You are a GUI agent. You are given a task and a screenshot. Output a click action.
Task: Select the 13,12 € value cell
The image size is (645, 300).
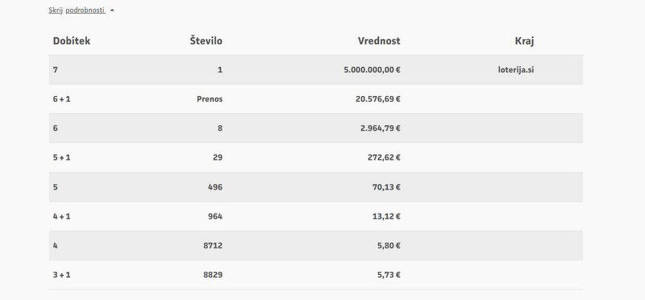(386, 216)
